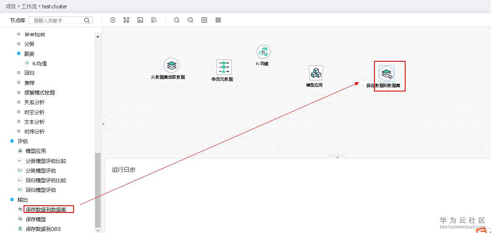The image size is (491, 233).
Task: Go to 项目 in the breadcrumb
Action: click(11, 6)
